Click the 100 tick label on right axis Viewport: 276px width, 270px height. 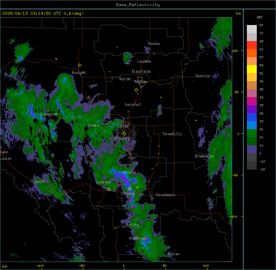[x=235, y=51]
